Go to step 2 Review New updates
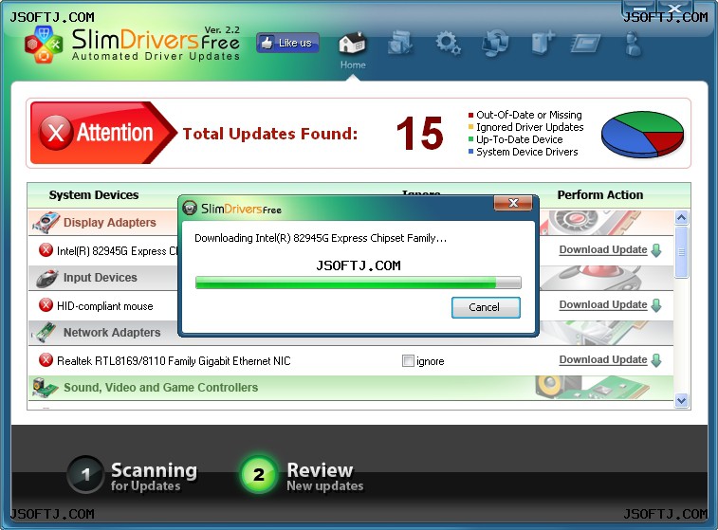718x530 pixels. tap(303, 475)
